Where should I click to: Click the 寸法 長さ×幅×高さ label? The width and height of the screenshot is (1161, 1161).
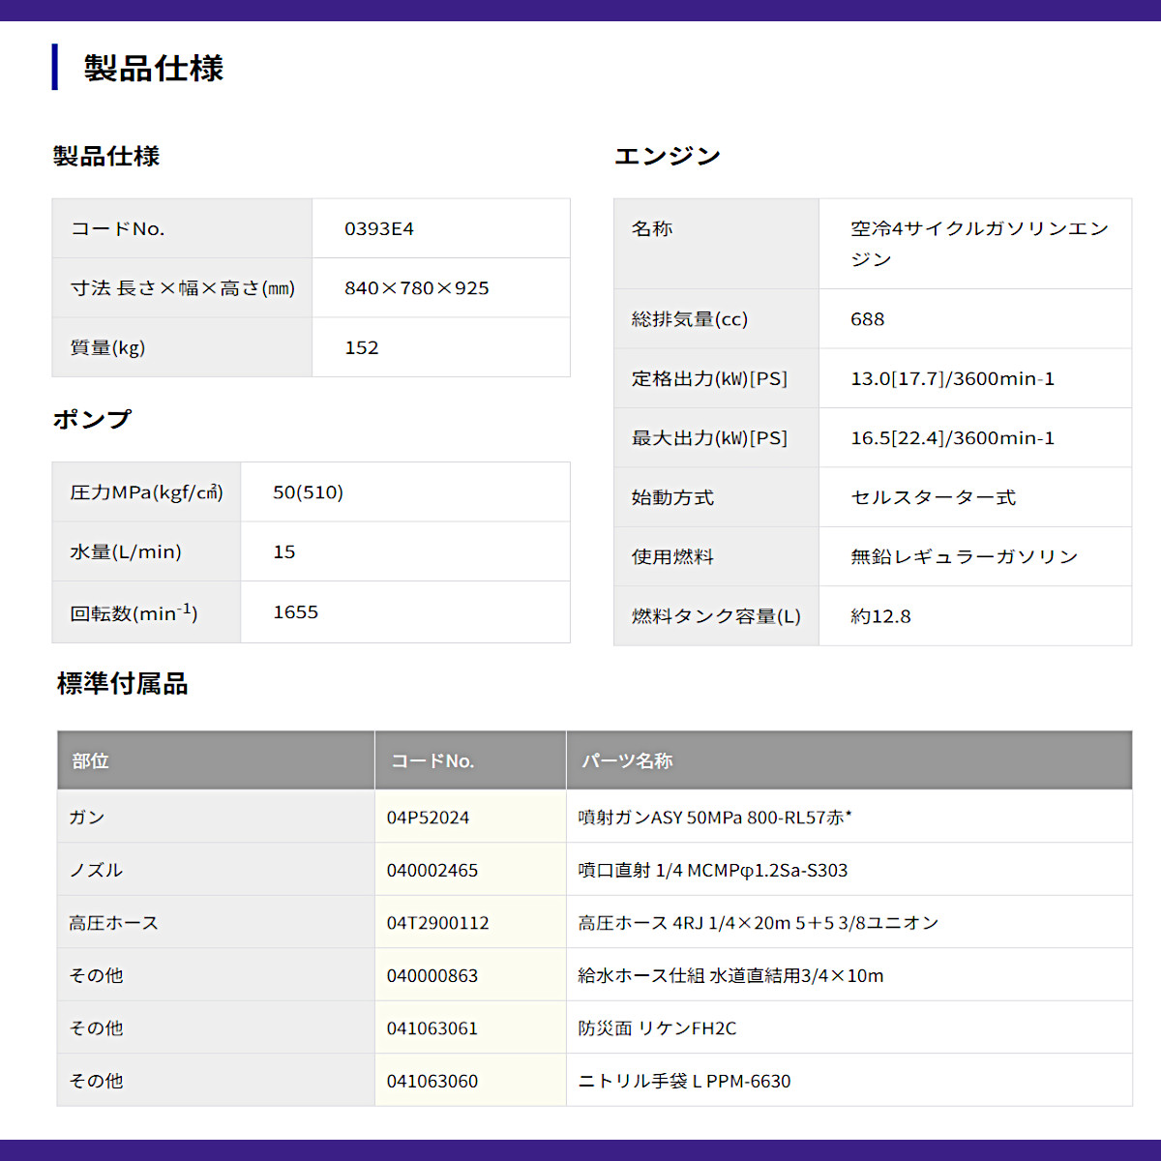[183, 288]
